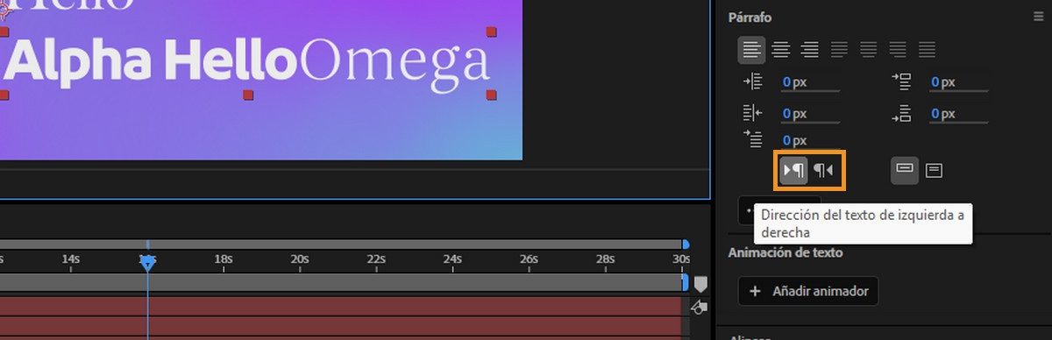Justify text with last line left
Viewport: 1052px width, 340px height.
[839, 50]
